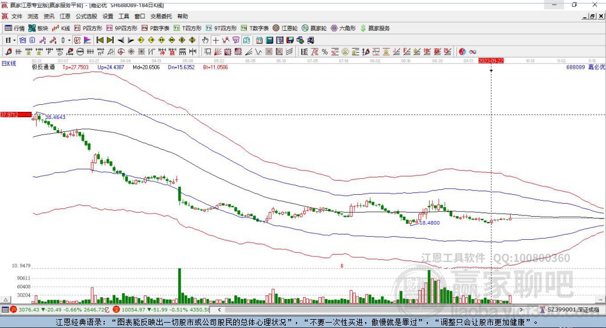Open the 文件 menu
606x328 pixels.
tap(17, 16)
